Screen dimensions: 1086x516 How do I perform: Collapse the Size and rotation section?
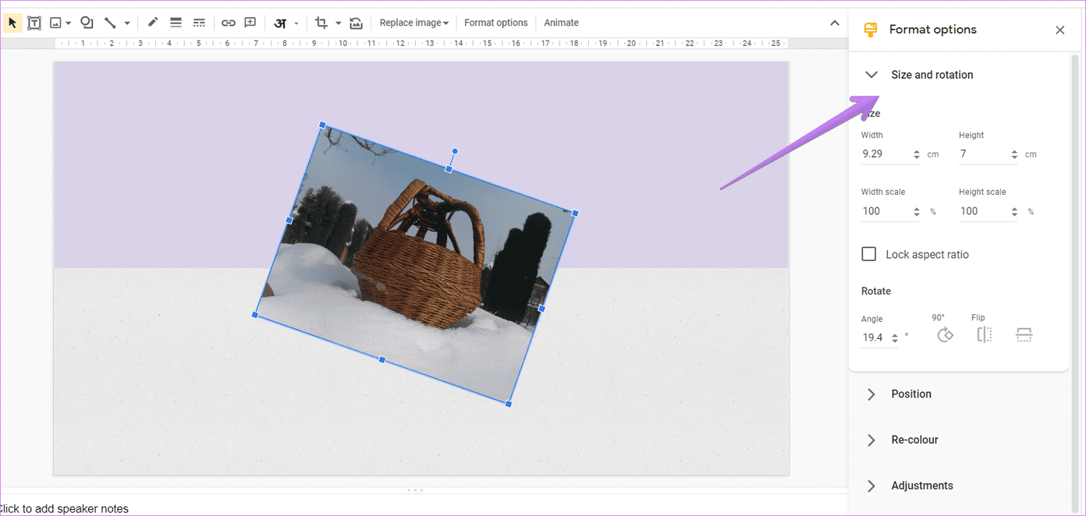pyautogui.click(x=871, y=75)
